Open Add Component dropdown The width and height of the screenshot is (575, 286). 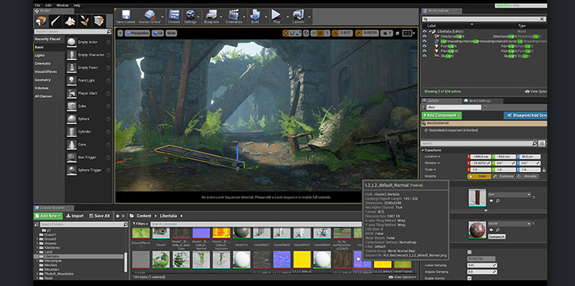pyautogui.click(x=441, y=116)
